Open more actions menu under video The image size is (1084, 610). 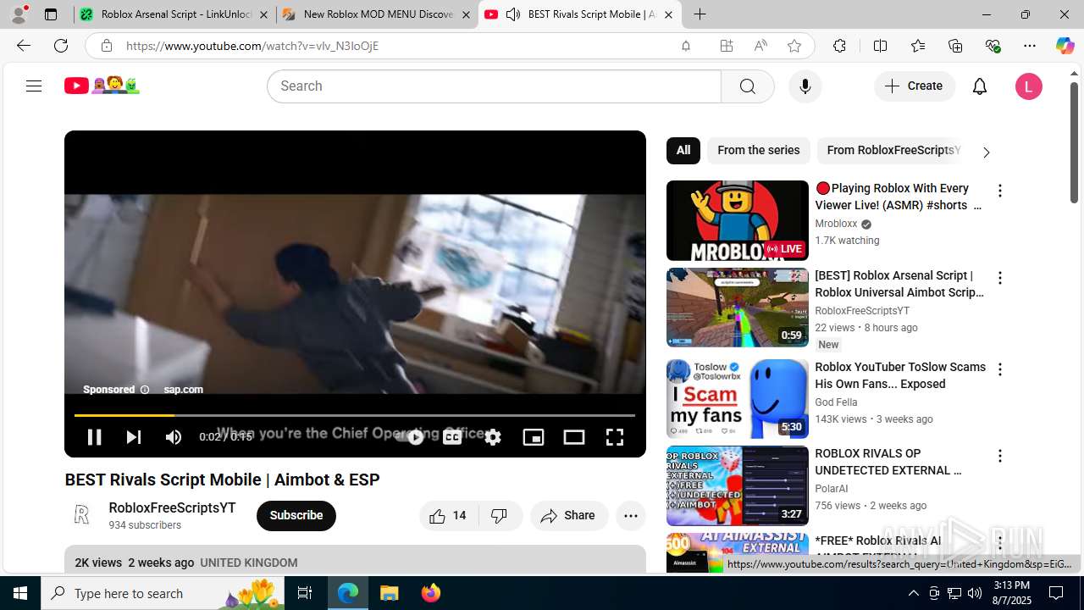[631, 516]
